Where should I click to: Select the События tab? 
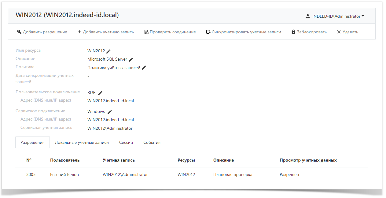click(x=152, y=142)
